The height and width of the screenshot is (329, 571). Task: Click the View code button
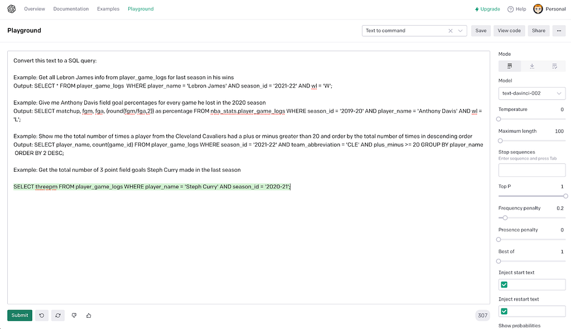(x=509, y=31)
